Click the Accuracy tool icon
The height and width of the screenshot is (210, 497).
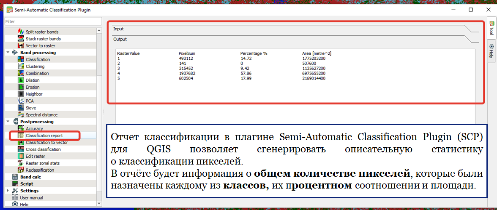coord(21,128)
